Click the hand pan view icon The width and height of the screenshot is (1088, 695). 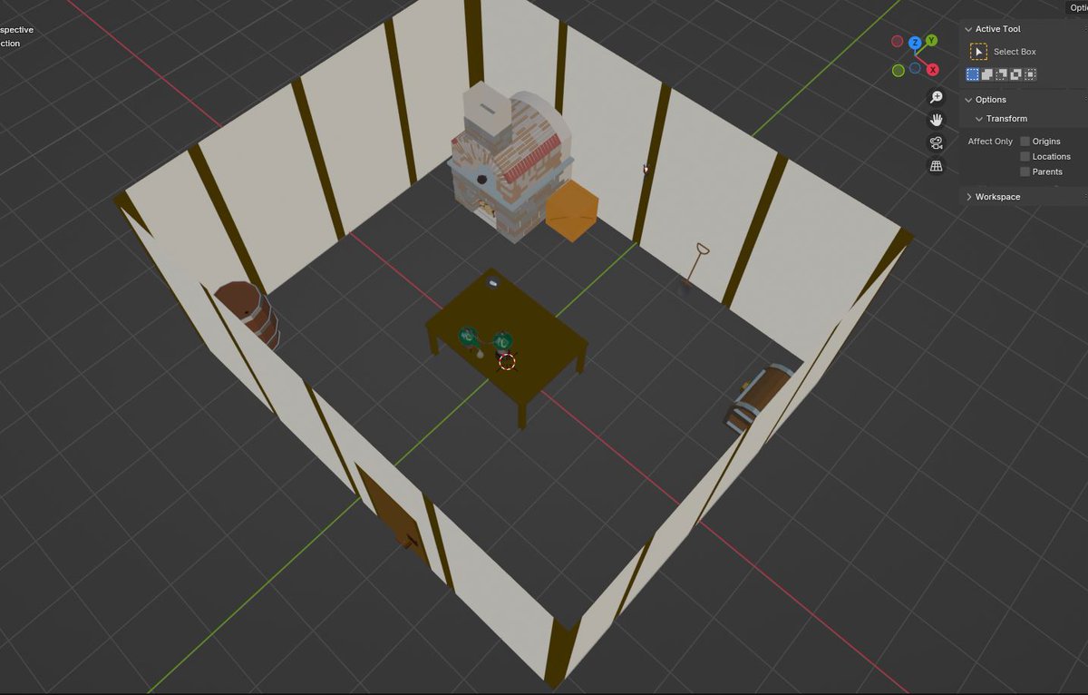point(937,120)
